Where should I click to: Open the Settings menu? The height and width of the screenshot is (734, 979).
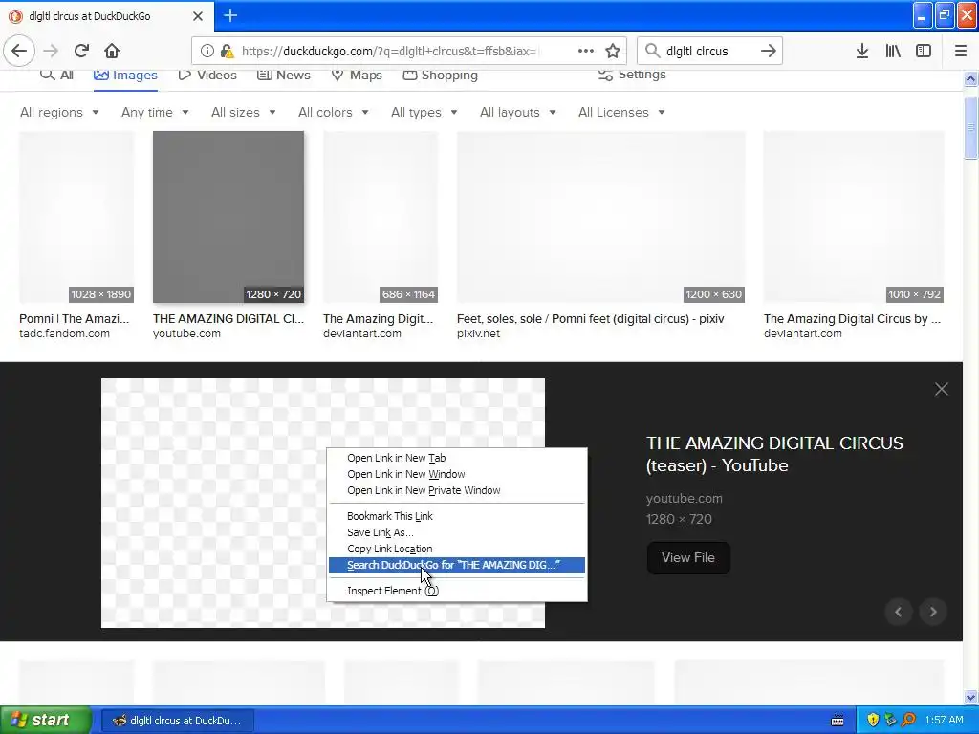[x=632, y=75]
